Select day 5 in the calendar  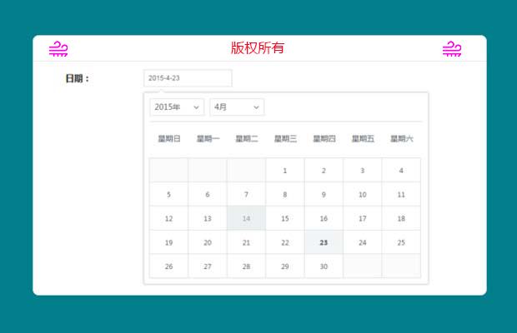pyautogui.click(x=168, y=195)
